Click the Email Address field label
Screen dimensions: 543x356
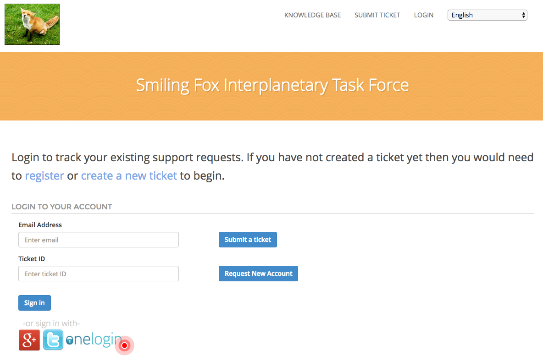tap(40, 225)
